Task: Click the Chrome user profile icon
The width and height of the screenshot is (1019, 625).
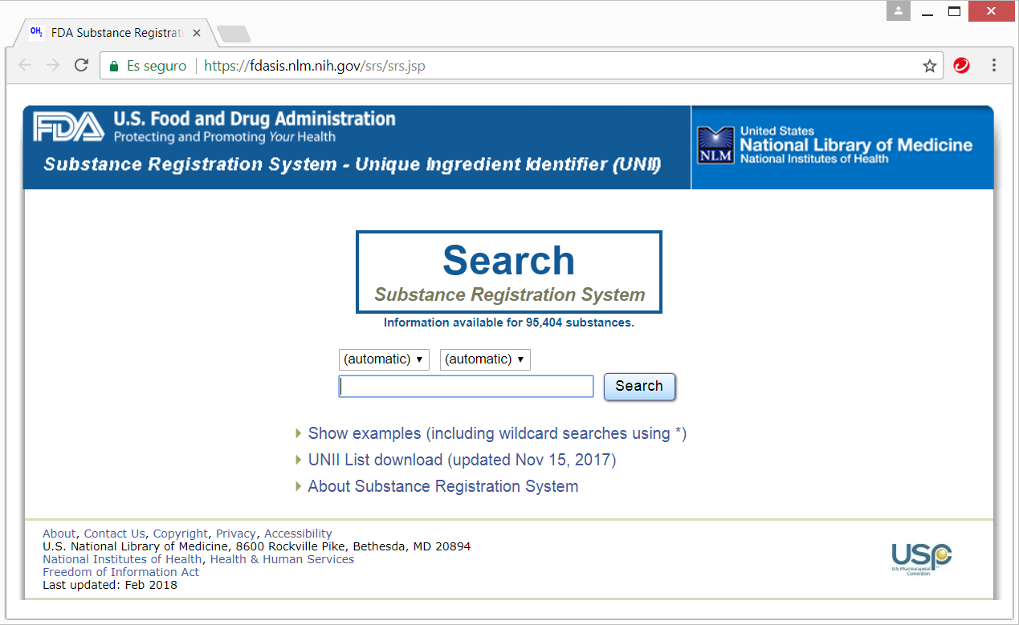Action: [x=899, y=11]
